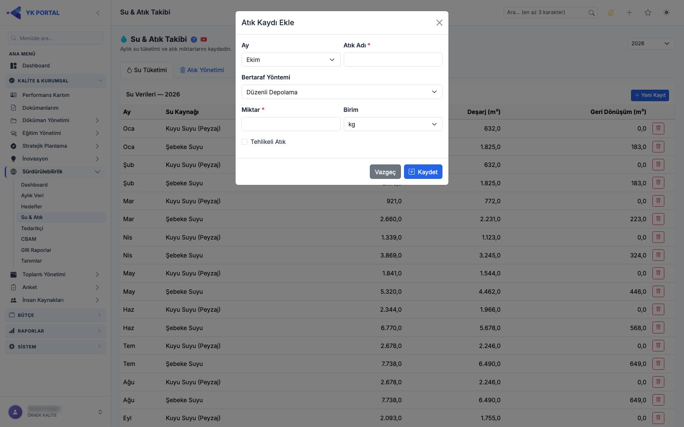Screen dimensions: 684x427
Task: Open the Ay month dropdown
Action: tap(291, 60)
